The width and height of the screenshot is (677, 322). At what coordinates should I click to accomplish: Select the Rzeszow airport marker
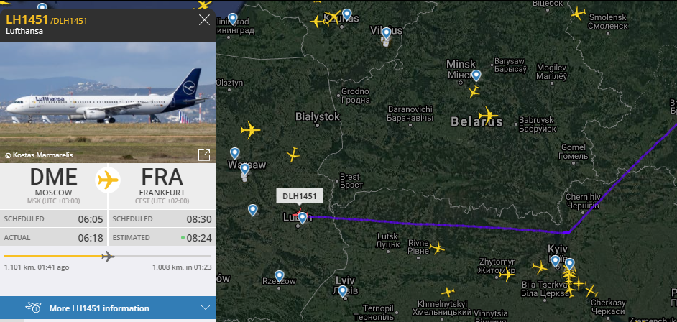click(x=280, y=276)
